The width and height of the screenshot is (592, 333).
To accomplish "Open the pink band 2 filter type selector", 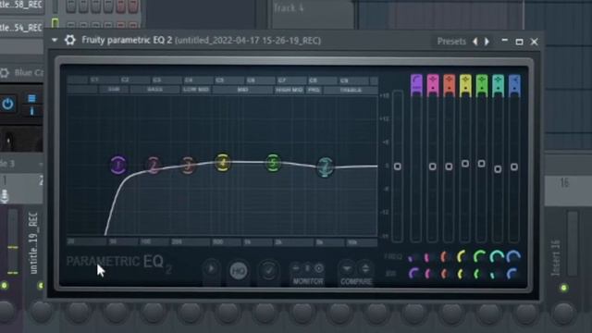I will point(433,84).
